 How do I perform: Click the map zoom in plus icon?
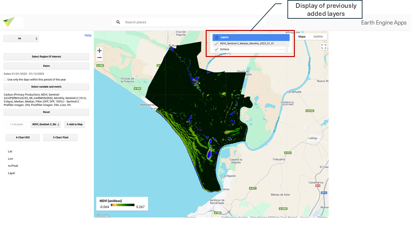click(x=99, y=51)
